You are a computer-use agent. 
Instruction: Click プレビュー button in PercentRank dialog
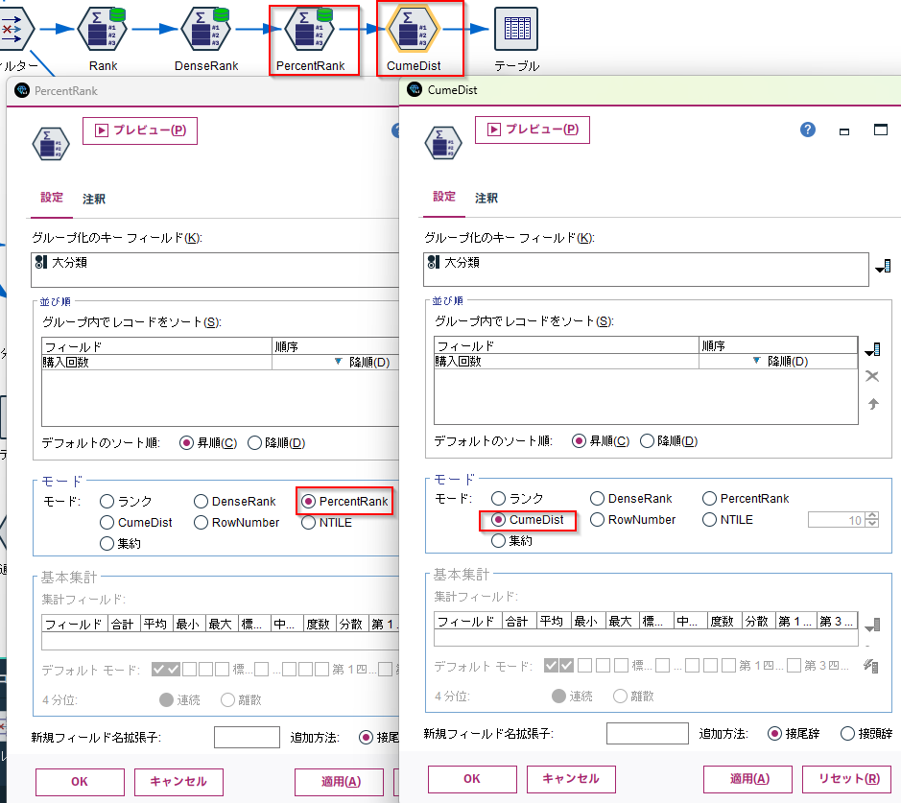(x=140, y=130)
